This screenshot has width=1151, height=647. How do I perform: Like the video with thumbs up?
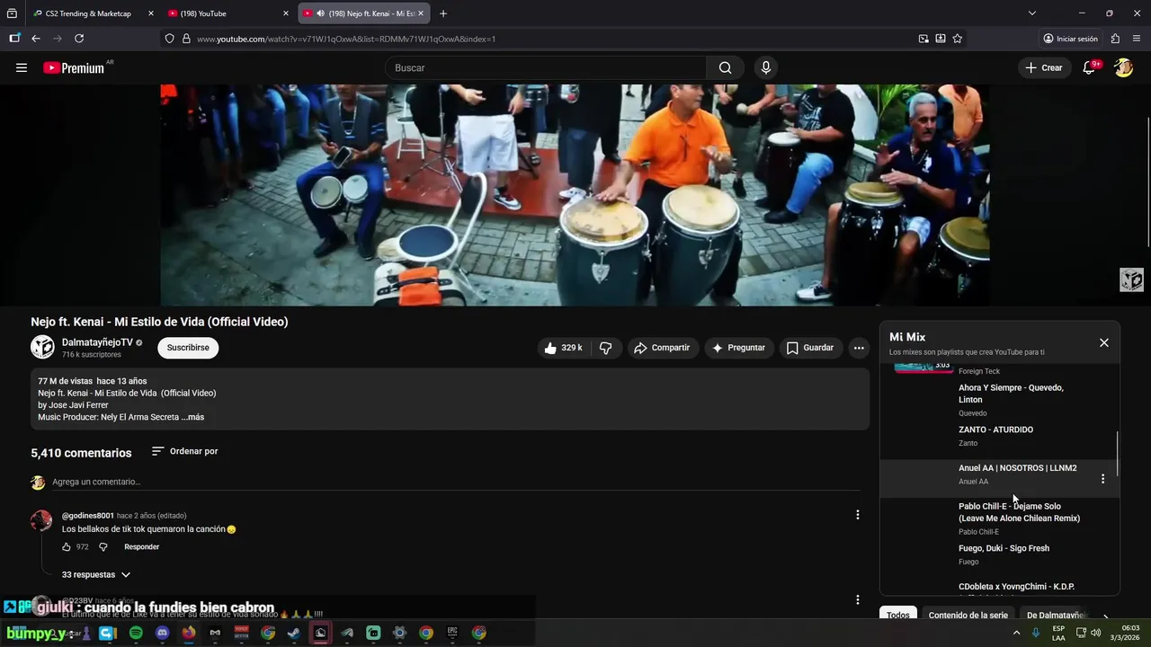[x=564, y=348]
